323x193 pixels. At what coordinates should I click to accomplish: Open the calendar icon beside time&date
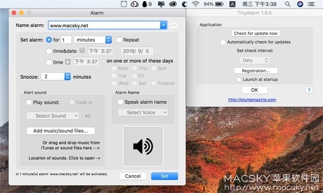[82, 50]
